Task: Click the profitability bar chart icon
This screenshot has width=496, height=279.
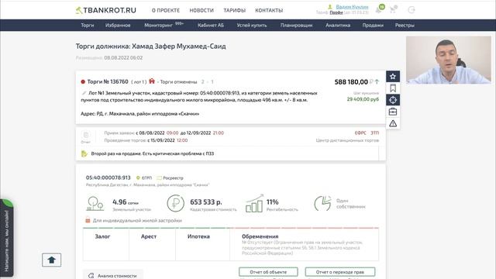Action: point(254,204)
